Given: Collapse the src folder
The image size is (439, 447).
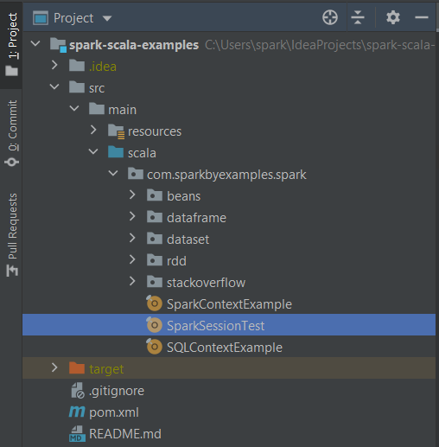Looking at the screenshot, I should [x=54, y=86].
